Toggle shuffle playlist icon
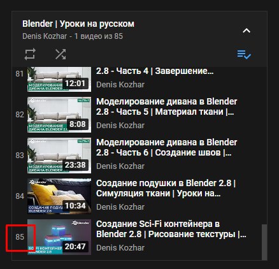The width and height of the screenshot is (279, 269). pyautogui.click(x=61, y=54)
